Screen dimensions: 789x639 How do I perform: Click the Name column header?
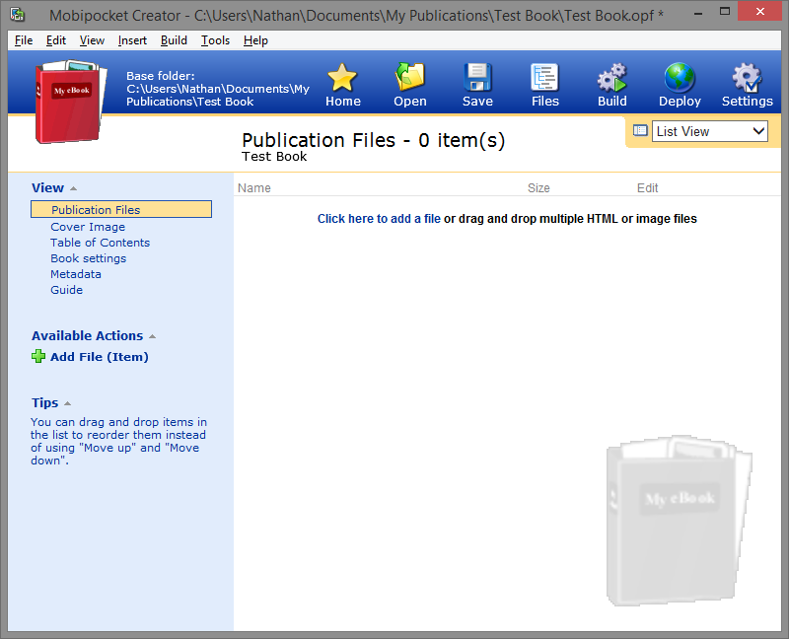click(x=254, y=188)
